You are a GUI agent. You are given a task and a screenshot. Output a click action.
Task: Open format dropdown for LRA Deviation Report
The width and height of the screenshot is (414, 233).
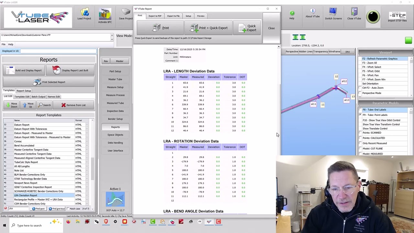coord(87,195)
